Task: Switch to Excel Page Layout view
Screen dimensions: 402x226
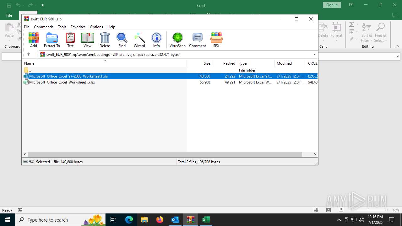Action: [329, 210]
